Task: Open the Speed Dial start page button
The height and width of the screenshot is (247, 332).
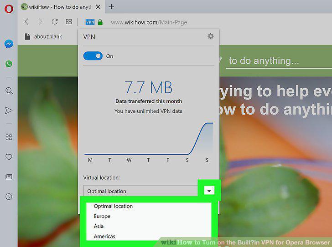Action: coord(68,21)
